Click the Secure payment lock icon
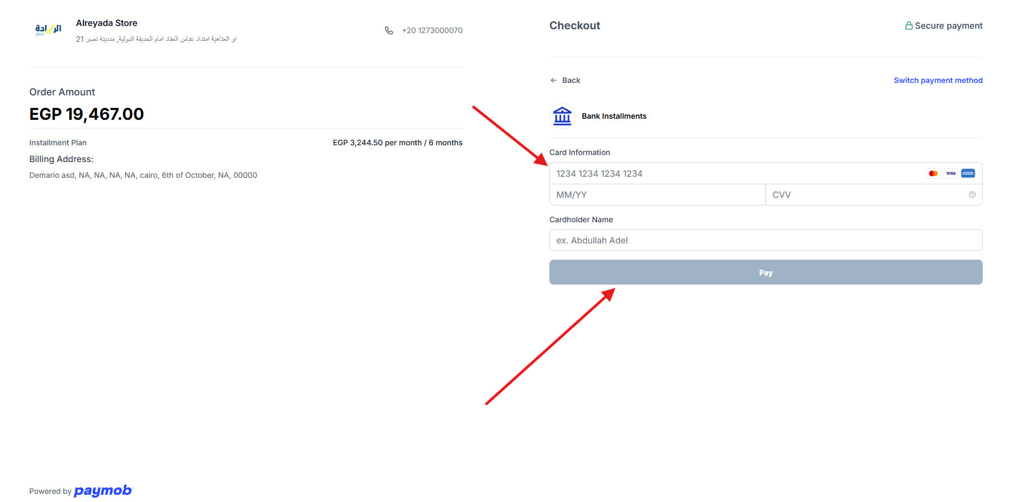This screenshot has width=1025, height=502. tap(909, 25)
